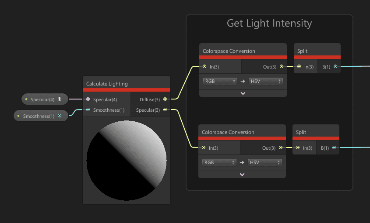Open RGB dropdown in bottom Colorspace Conversion

219,162
